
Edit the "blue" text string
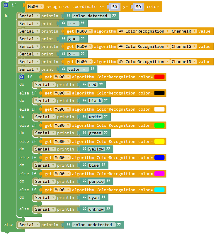(94, 165)
